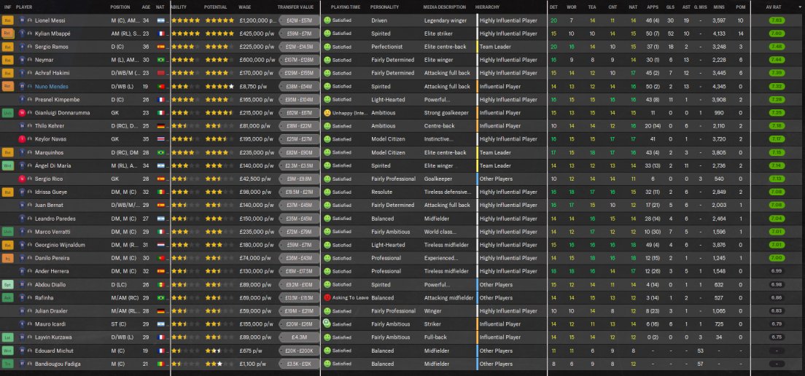This screenshot has width=805, height=376.
Task: Sort by the PERSONALITY column header
Action: tap(384, 7)
